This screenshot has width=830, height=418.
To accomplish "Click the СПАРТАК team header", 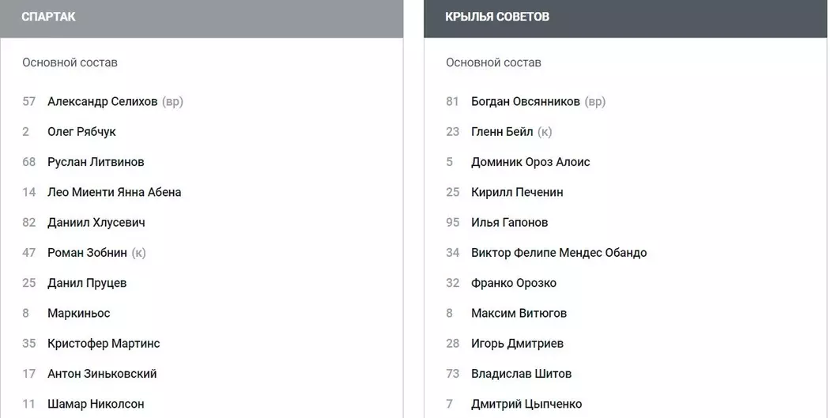I will [49, 17].
